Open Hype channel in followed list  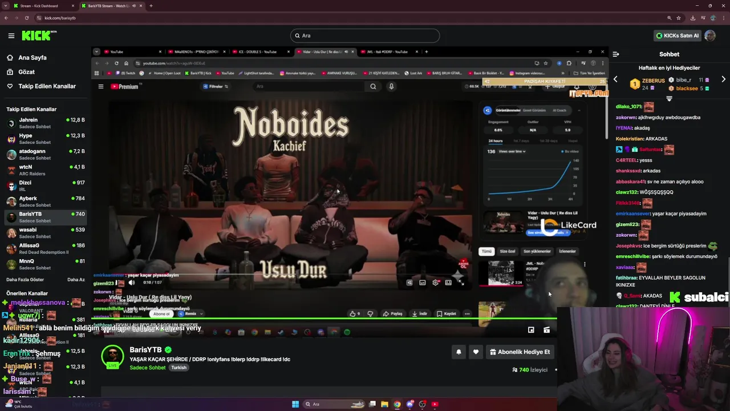46,139
